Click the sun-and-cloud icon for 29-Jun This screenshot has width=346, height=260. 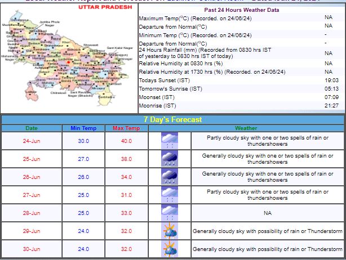click(170, 231)
